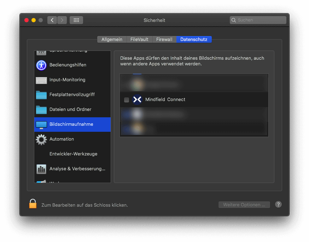
Task: Show all preferences via grid button
Action: (x=76, y=20)
